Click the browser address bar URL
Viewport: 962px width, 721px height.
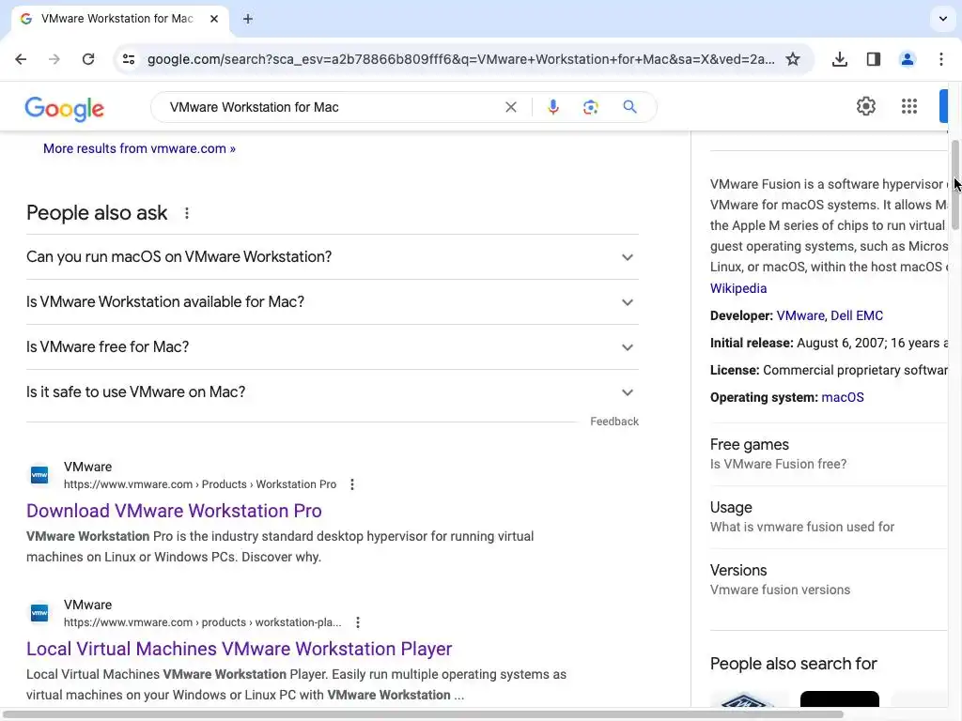[460, 59]
